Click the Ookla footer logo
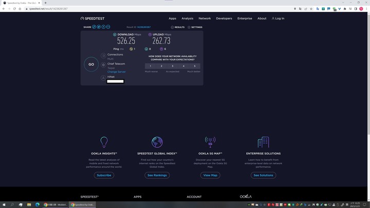The height and width of the screenshot is (208, 370). (246, 196)
